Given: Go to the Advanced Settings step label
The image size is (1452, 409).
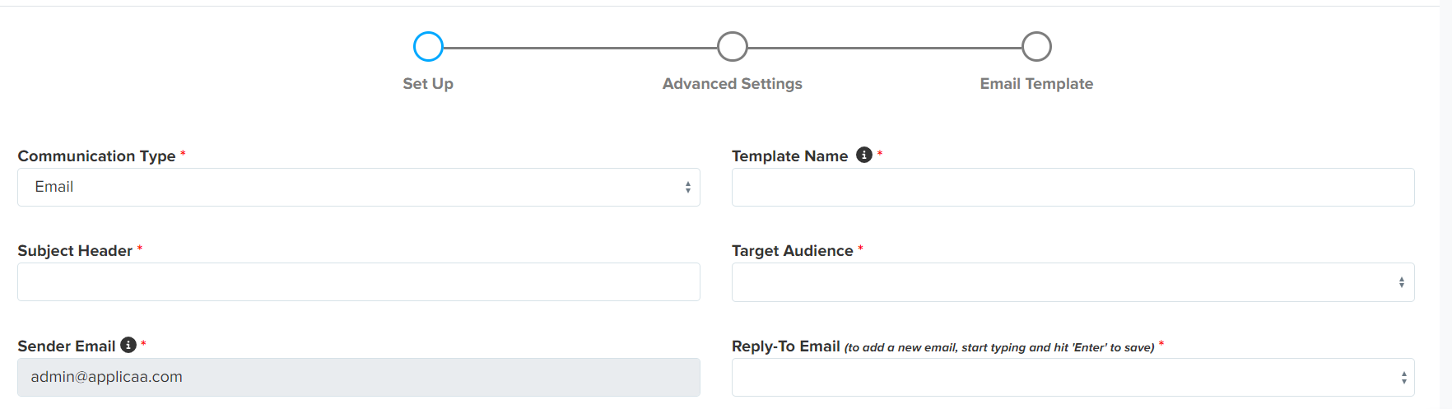Looking at the screenshot, I should click(732, 84).
